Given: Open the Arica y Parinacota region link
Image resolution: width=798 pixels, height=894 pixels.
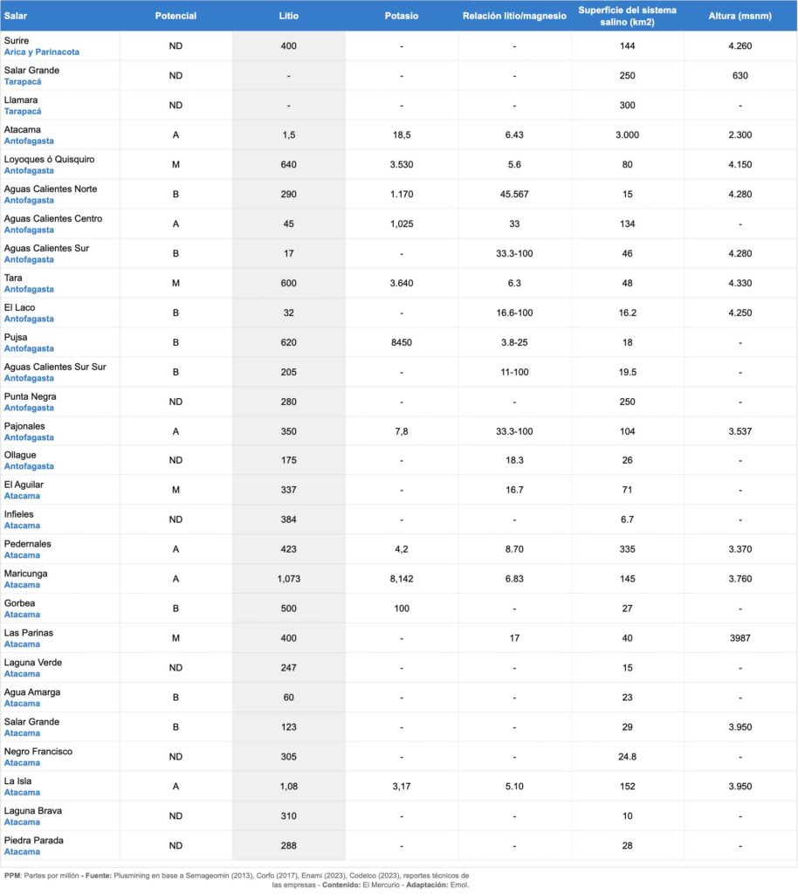Looking at the screenshot, I should [x=42, y=52].
